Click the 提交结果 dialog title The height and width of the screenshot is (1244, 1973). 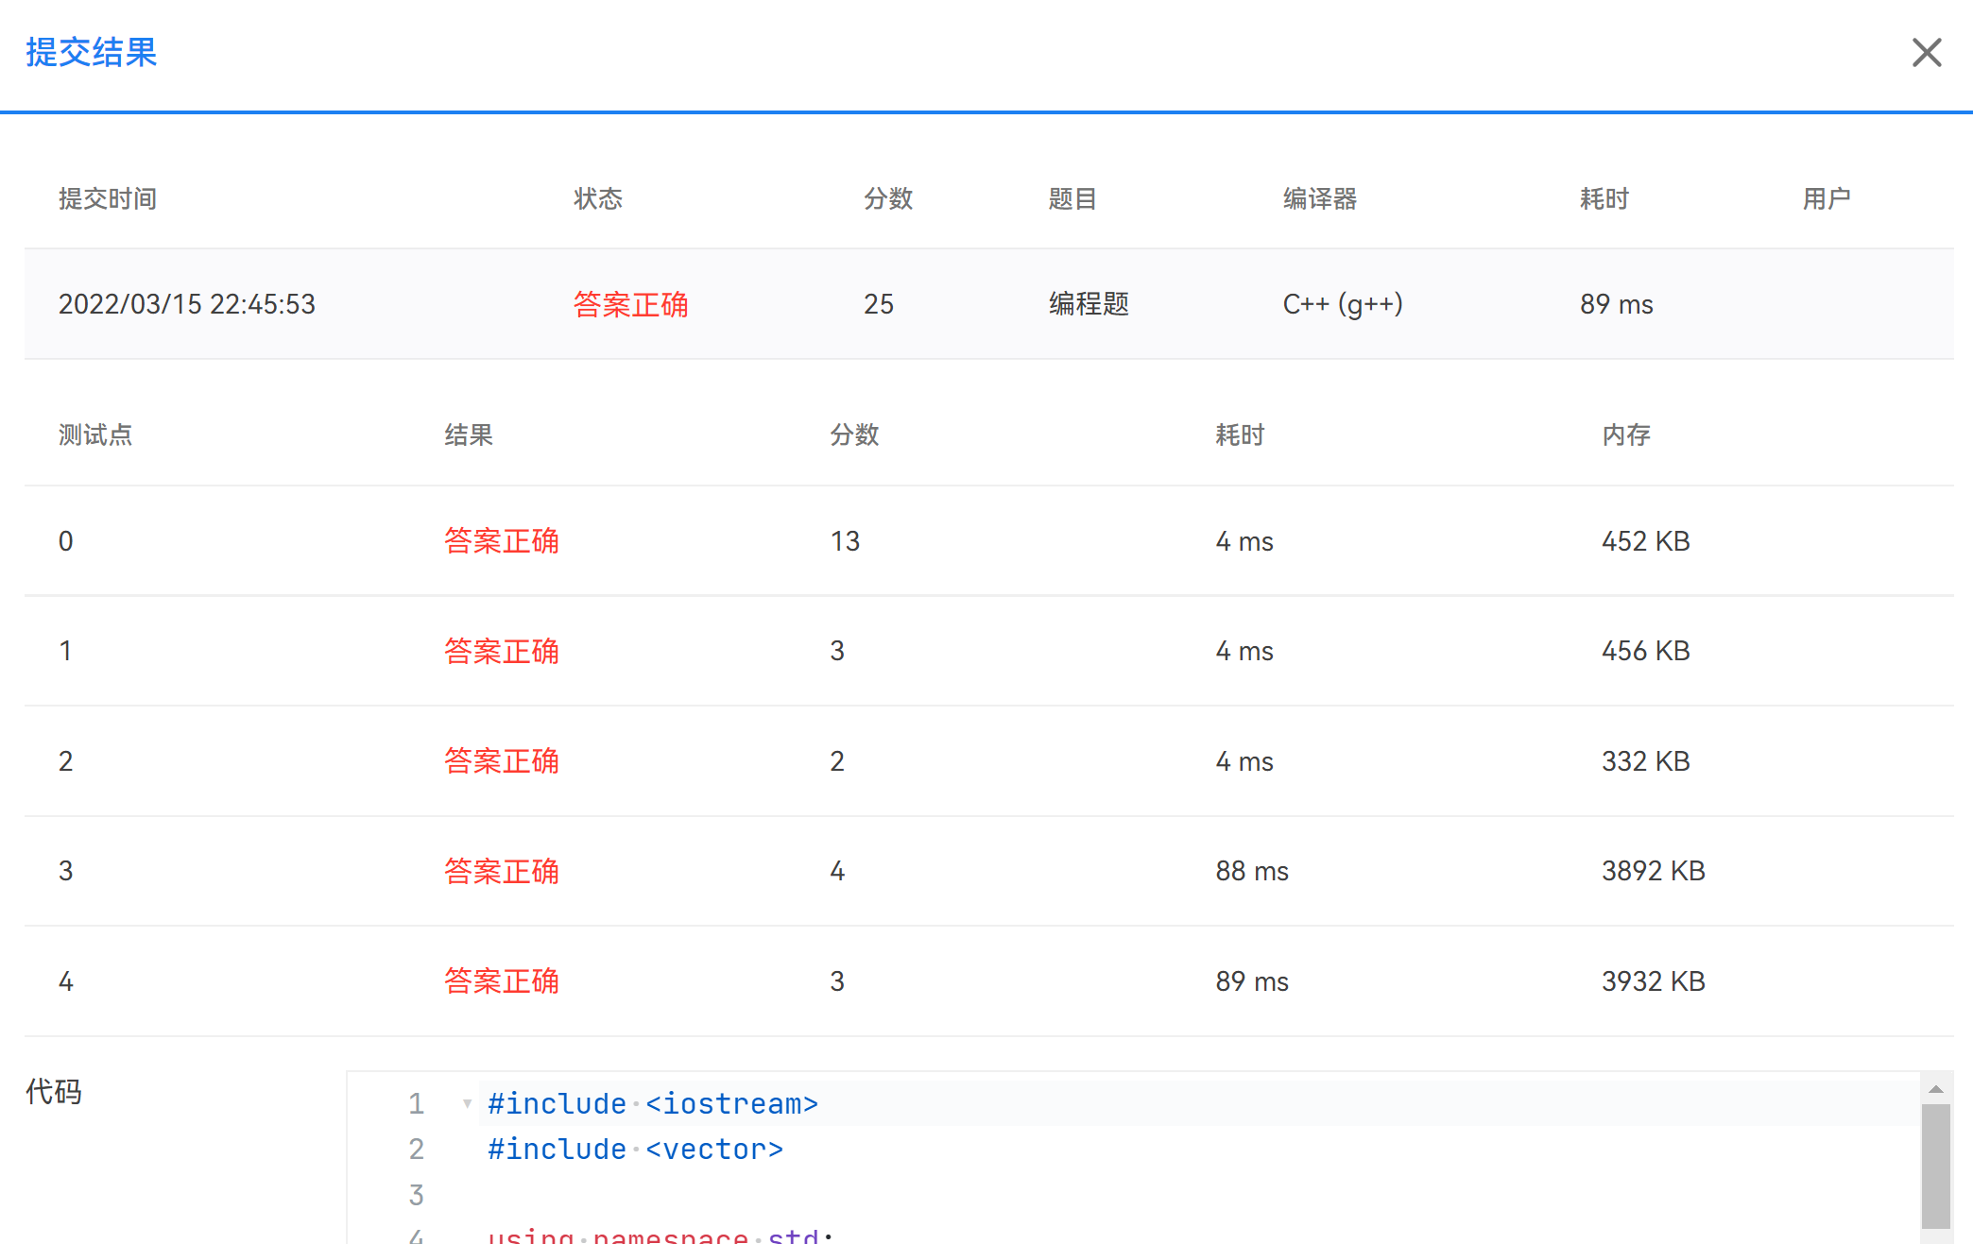coord(91,52)
